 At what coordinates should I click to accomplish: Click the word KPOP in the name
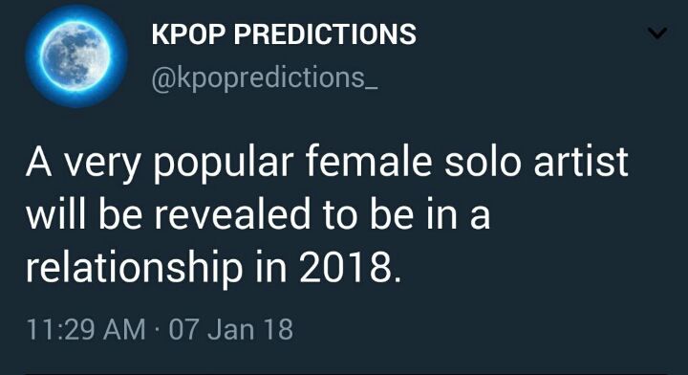[188, 33]
